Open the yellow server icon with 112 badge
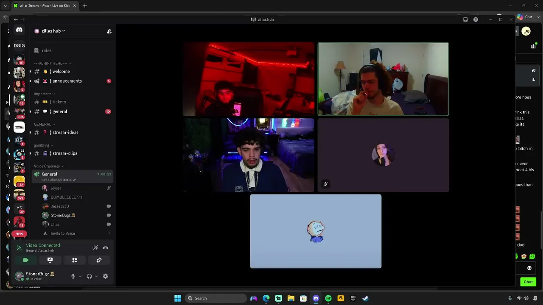The image size is (543, 305). coord(19,181)
